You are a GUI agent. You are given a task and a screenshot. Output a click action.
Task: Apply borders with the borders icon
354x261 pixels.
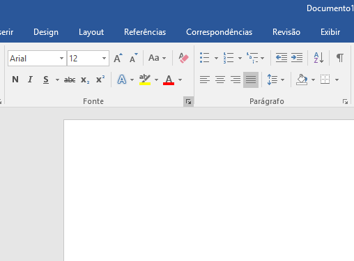tap(325, 80)
